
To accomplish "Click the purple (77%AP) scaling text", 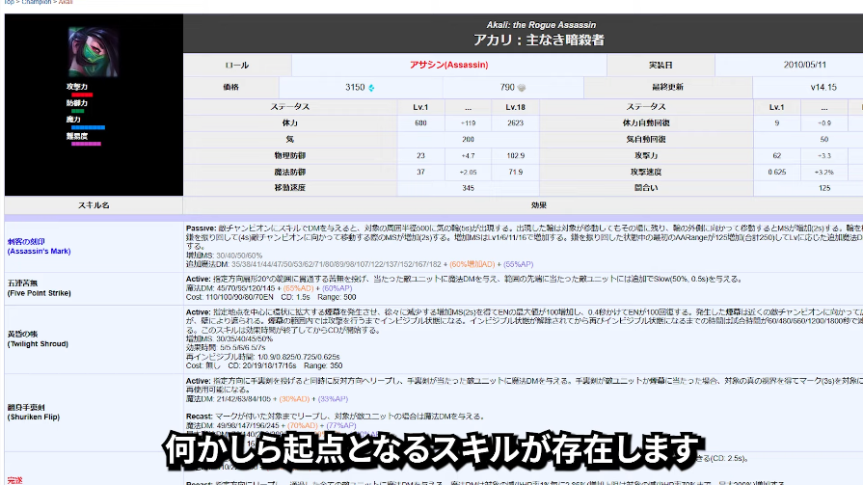I will (340, 425).
